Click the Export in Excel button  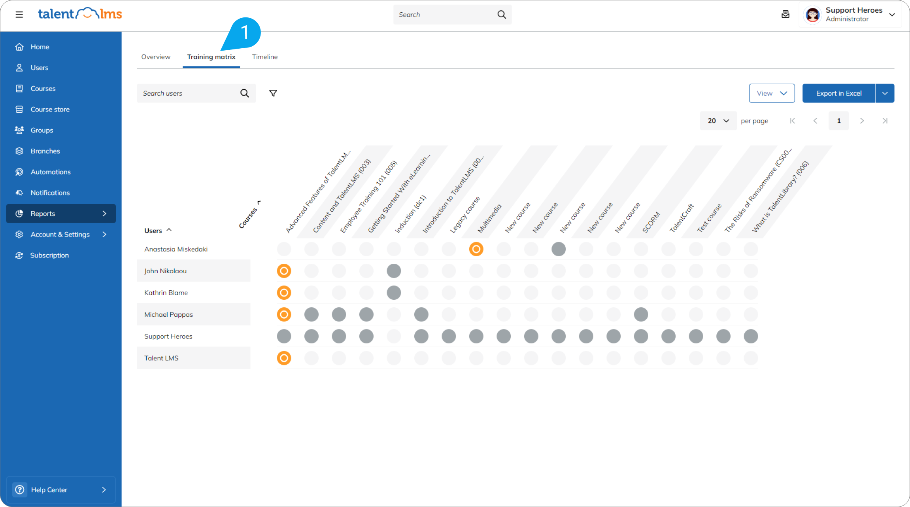coord(838,93)
